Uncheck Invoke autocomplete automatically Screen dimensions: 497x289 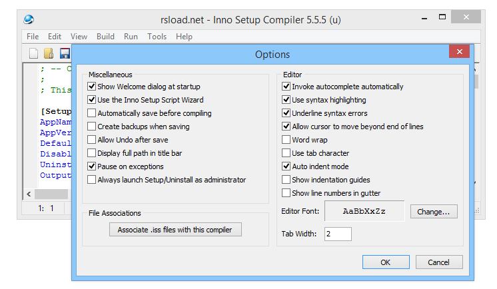286,87
